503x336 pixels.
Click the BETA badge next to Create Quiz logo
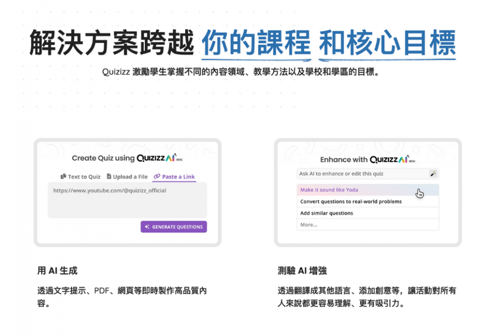click(179, 160)
